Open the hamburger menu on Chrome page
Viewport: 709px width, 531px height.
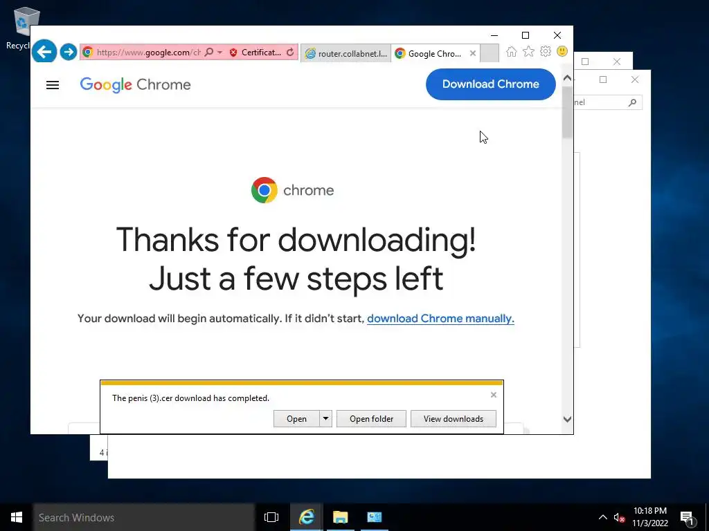pos(53,85)
